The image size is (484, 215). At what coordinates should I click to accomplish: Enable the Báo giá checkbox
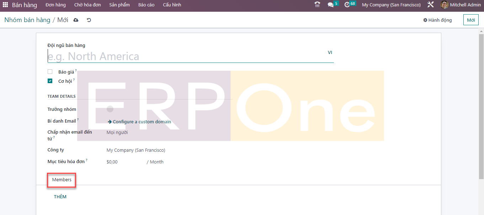pos(50,72)
